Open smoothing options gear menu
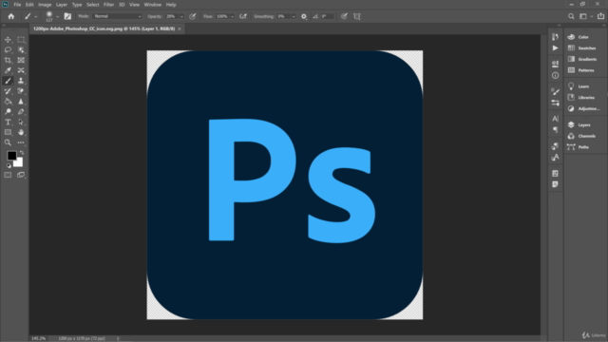Viewport: 608px width, 342px height. click(304, 16)
